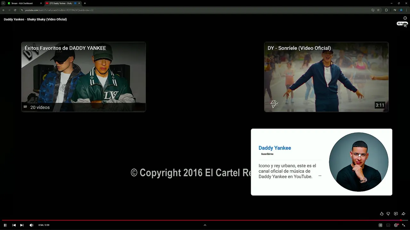
Task: Open the extensions puzzle icon
Action: (x=386, y=10)
